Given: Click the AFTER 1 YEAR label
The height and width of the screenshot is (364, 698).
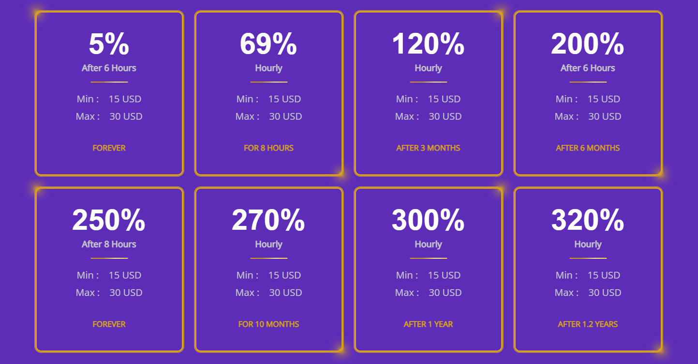Looking at the screenshot, I should coord(428,324).
